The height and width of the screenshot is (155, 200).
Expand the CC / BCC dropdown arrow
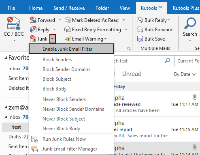point(14,40)
